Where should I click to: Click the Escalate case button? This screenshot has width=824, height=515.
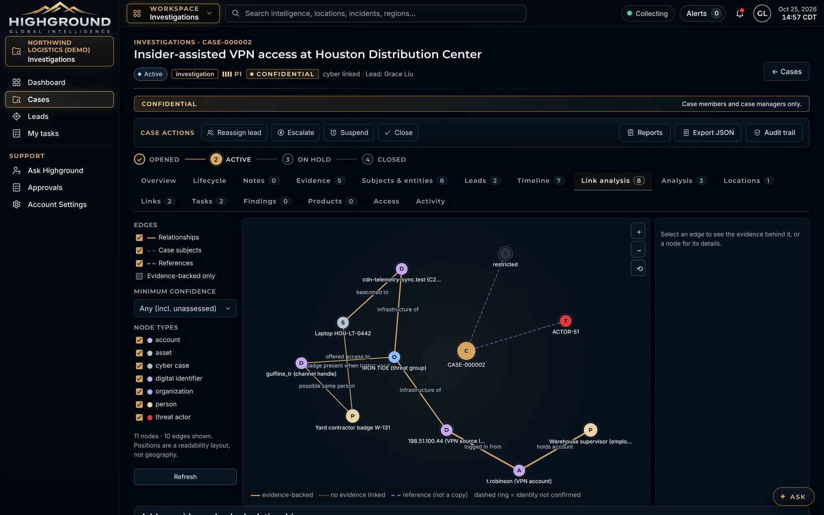(x=295, y=133)
